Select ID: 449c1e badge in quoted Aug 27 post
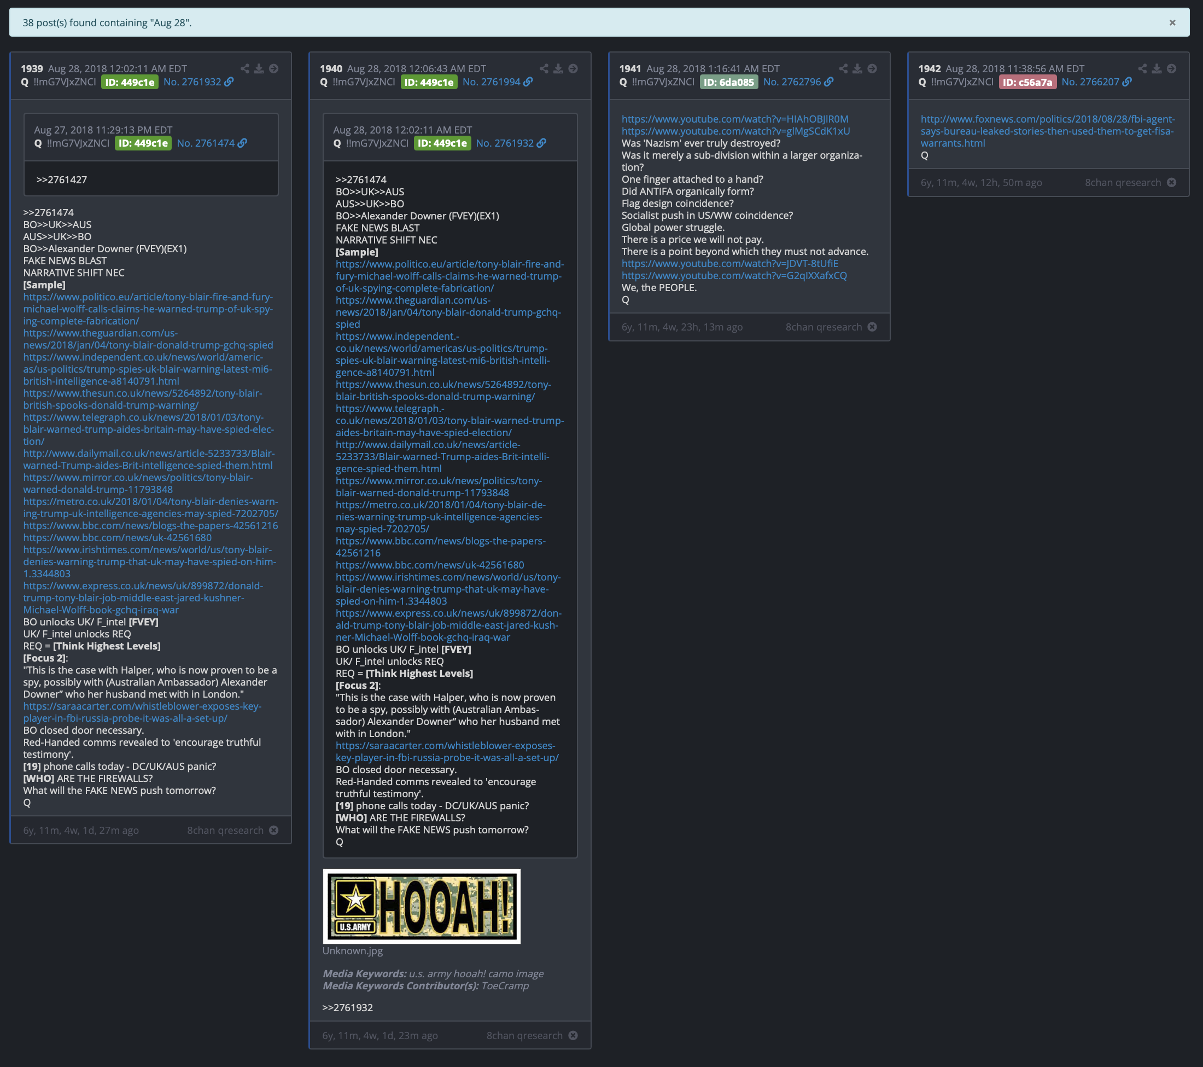The height and width of the screenshot is (1067, 1203). tap(143, 143)
